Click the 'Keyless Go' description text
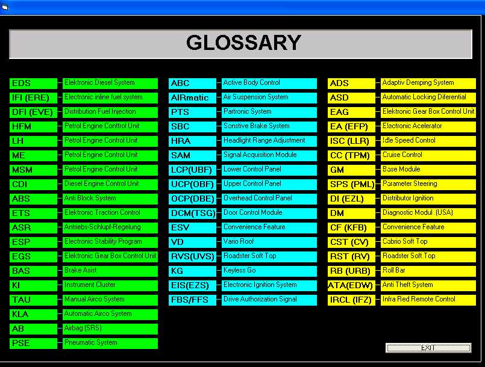 point(269,271)
